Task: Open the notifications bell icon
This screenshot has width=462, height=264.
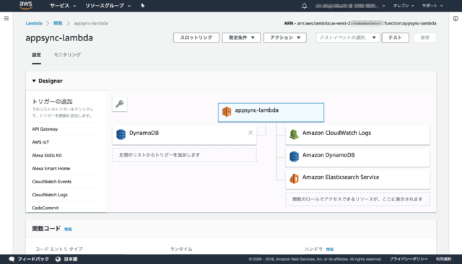Action: tap(305, 6)
